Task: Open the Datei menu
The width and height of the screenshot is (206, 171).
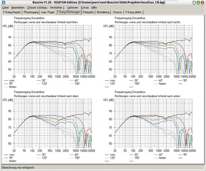Action: [x=6, y=8]
